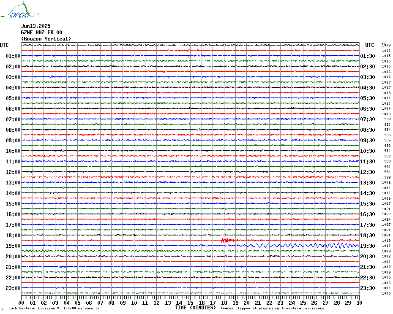Screen dimensions: 393x314
Task: Click the 12:30 right-side time label
Action: tap(368, 172)
